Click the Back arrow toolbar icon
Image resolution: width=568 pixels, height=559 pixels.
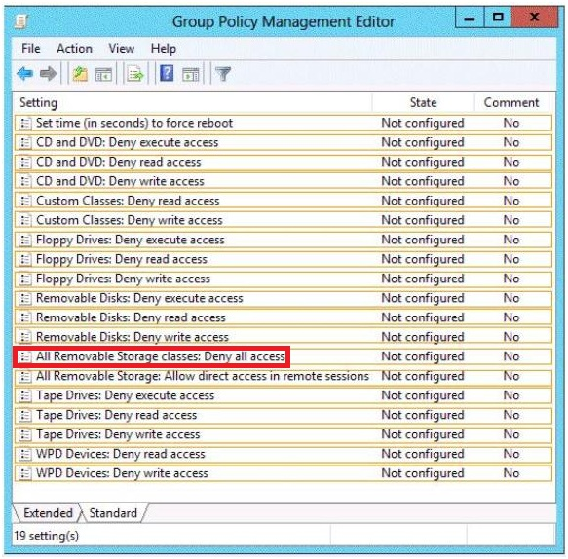tap(25, 74)
